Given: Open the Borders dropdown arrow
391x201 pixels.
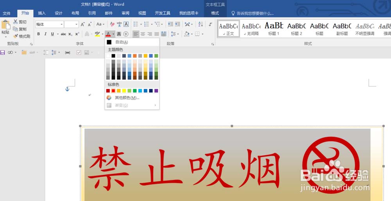Looking at the screenshot, I should pos(203,34).
